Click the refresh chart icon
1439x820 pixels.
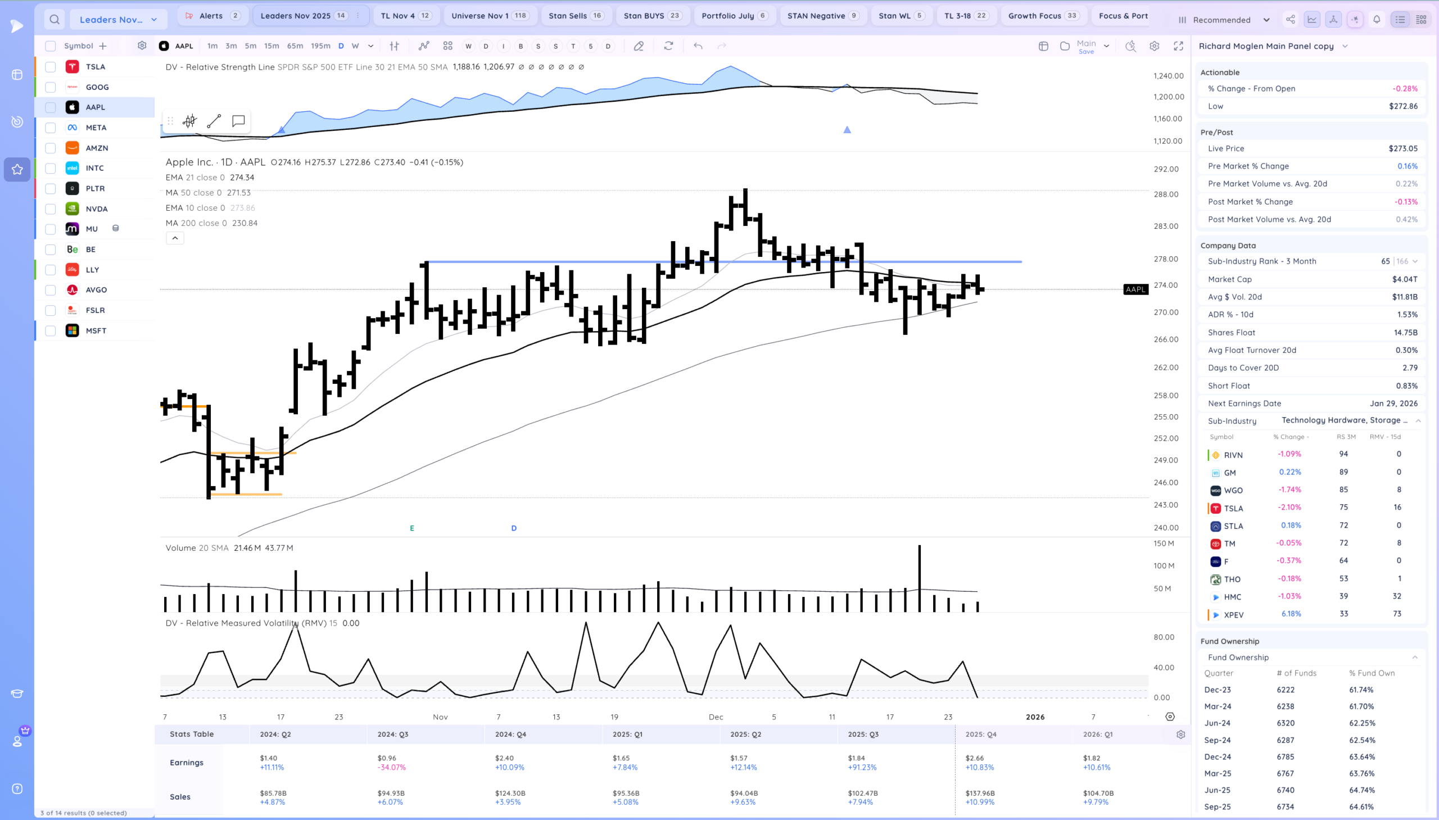tap(668, 46)
